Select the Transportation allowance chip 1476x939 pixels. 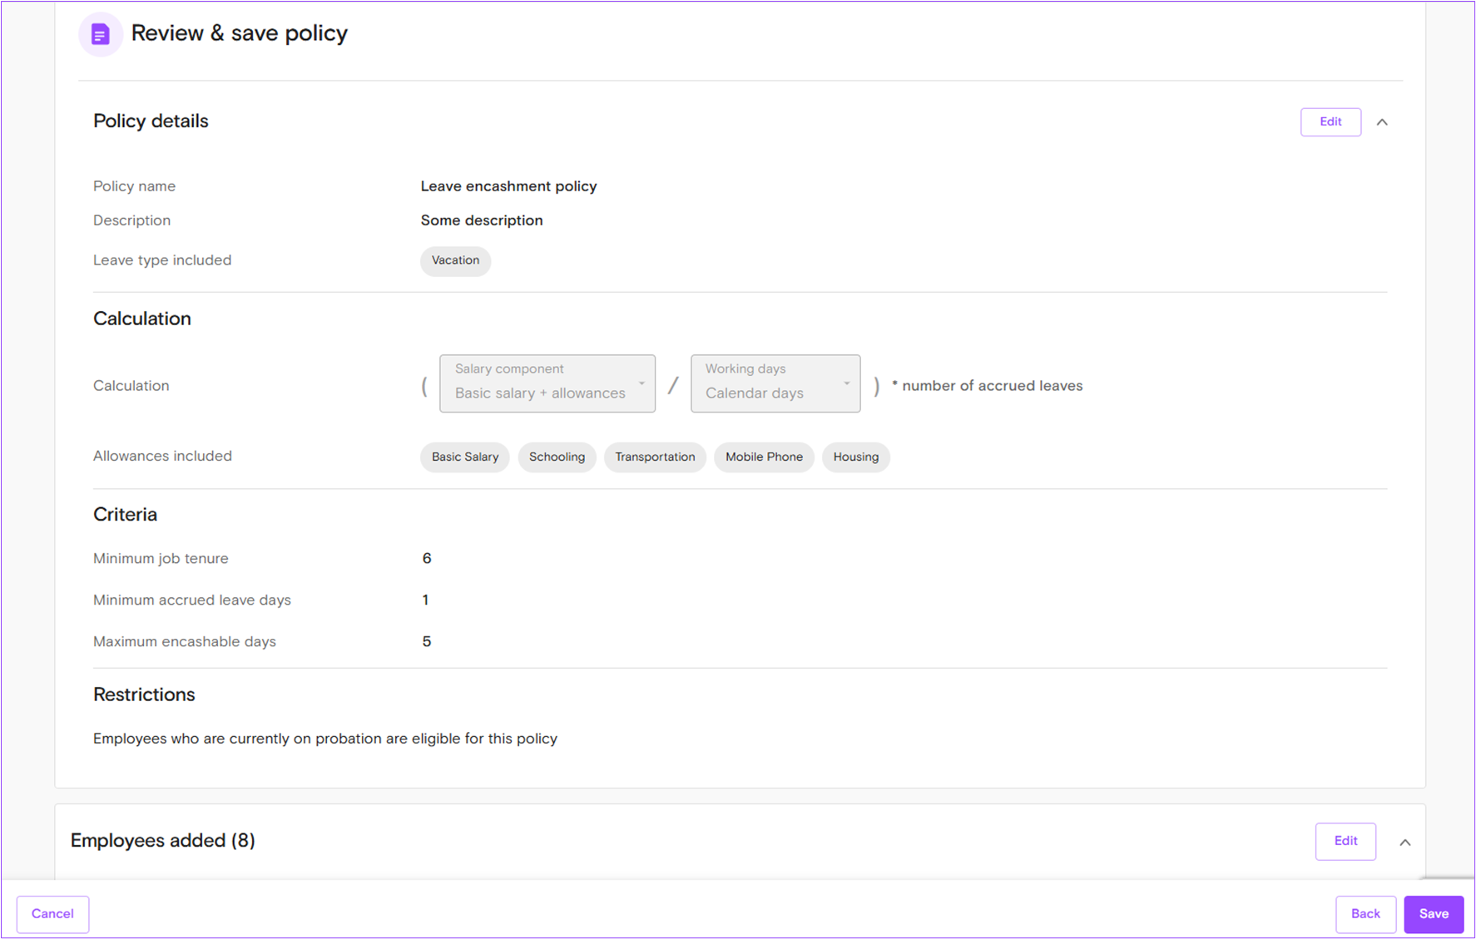[x=655, y=457]
